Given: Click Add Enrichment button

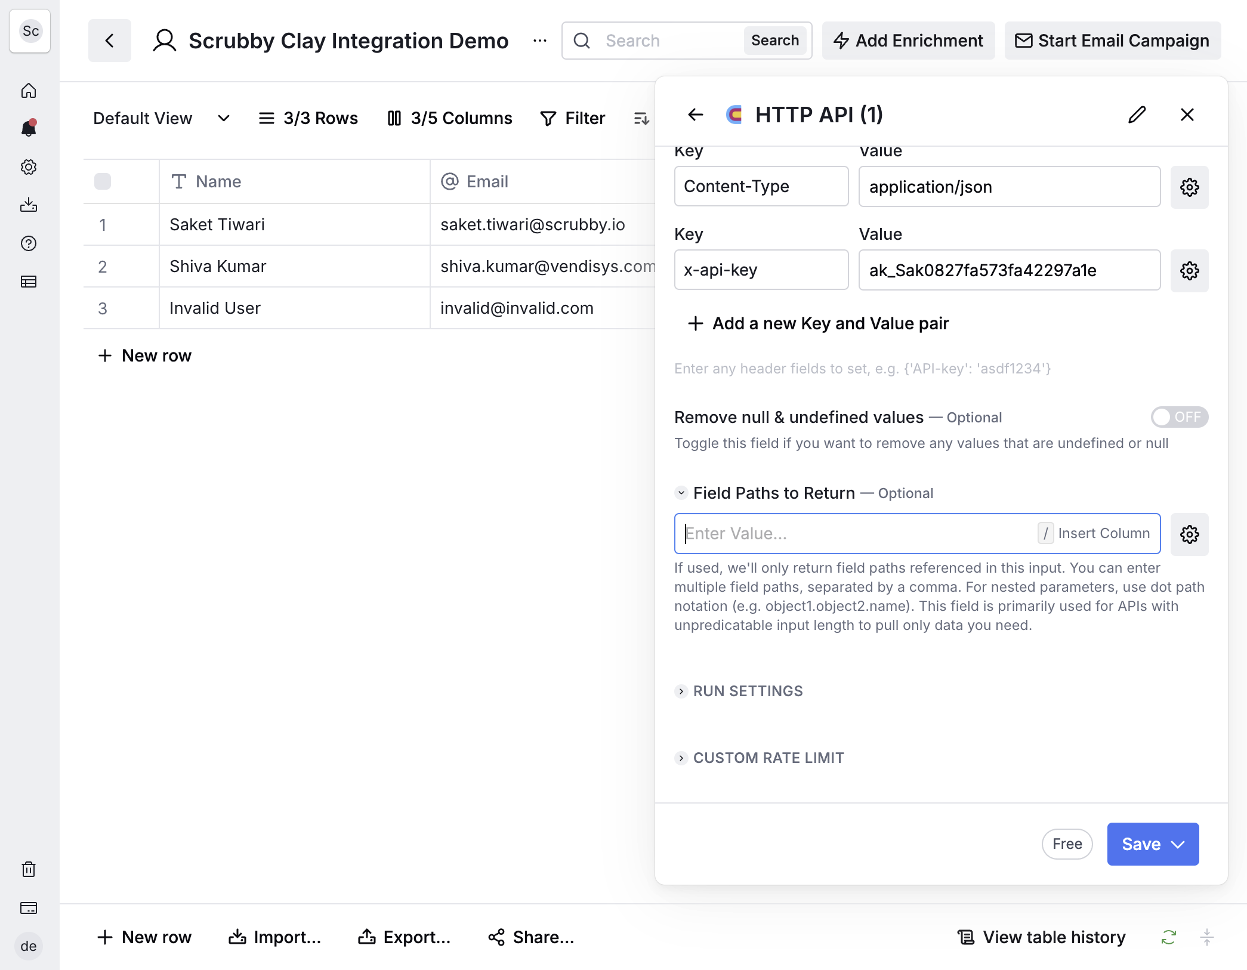Looking at the screenshot, I should click(x=908, y=41).
